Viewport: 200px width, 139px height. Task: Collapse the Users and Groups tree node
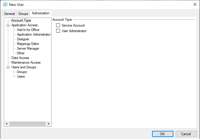click(8, 67)
